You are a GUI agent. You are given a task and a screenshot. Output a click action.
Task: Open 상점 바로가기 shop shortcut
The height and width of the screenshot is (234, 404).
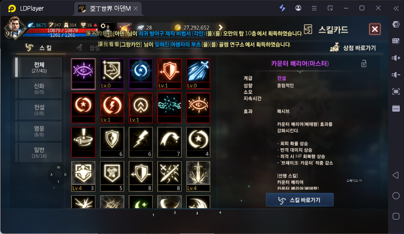pos(353,48)
